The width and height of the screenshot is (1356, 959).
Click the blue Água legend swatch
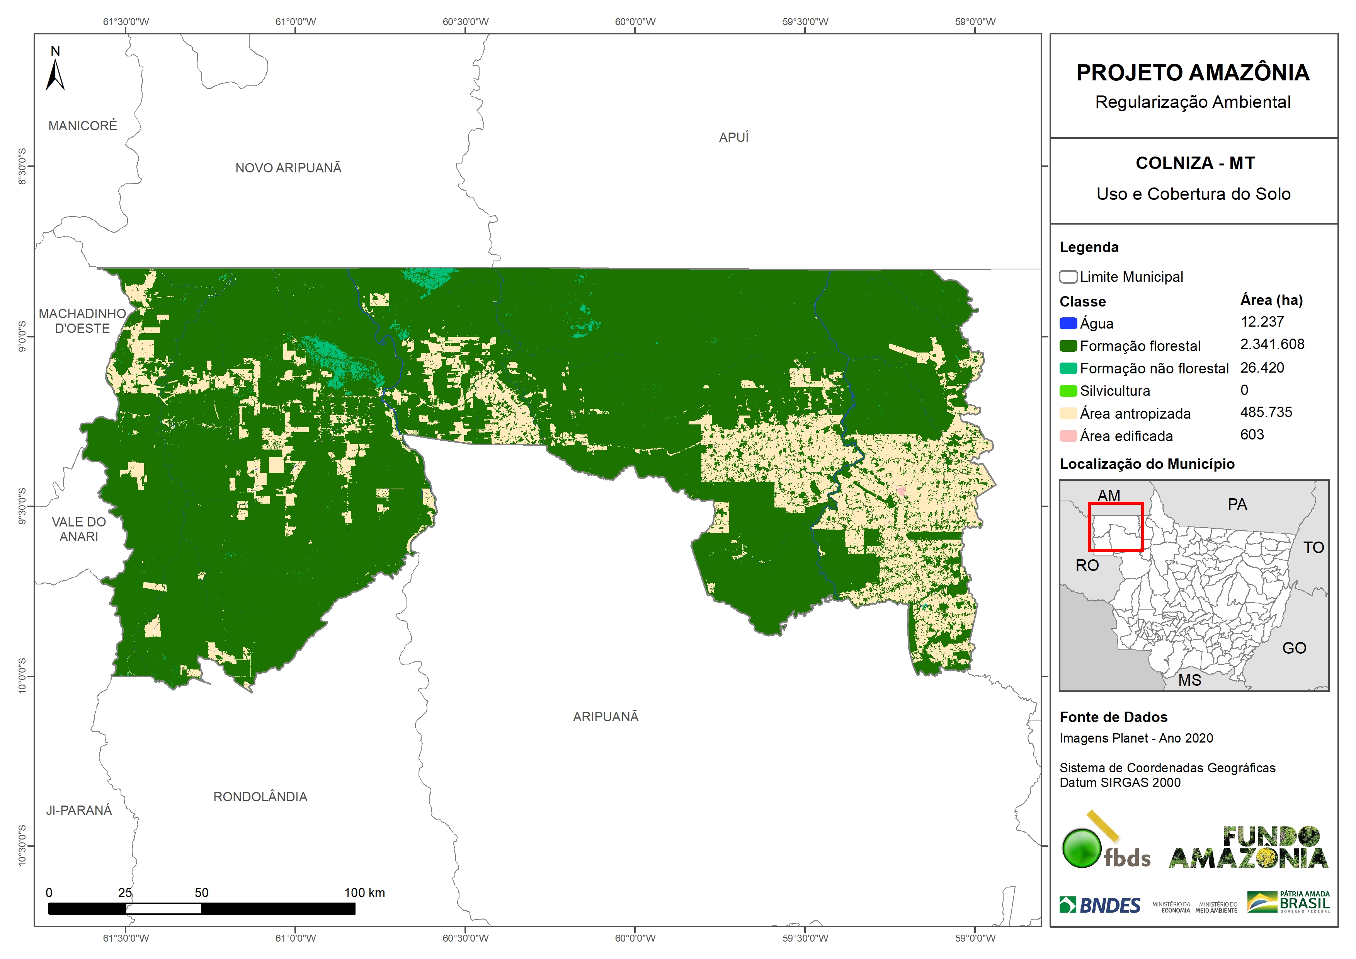[1068, 323]
